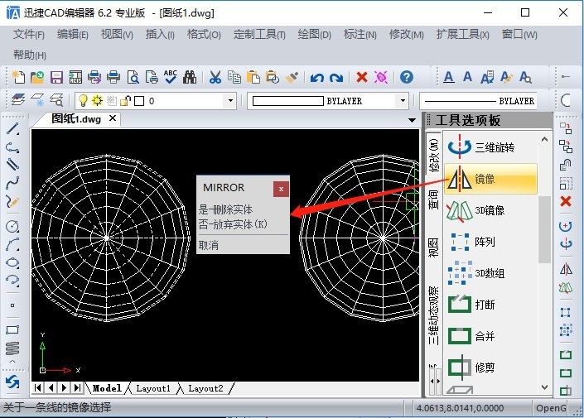Click the layer color swatch square
The width and height of the screenshot is (584, 418).
139,101
